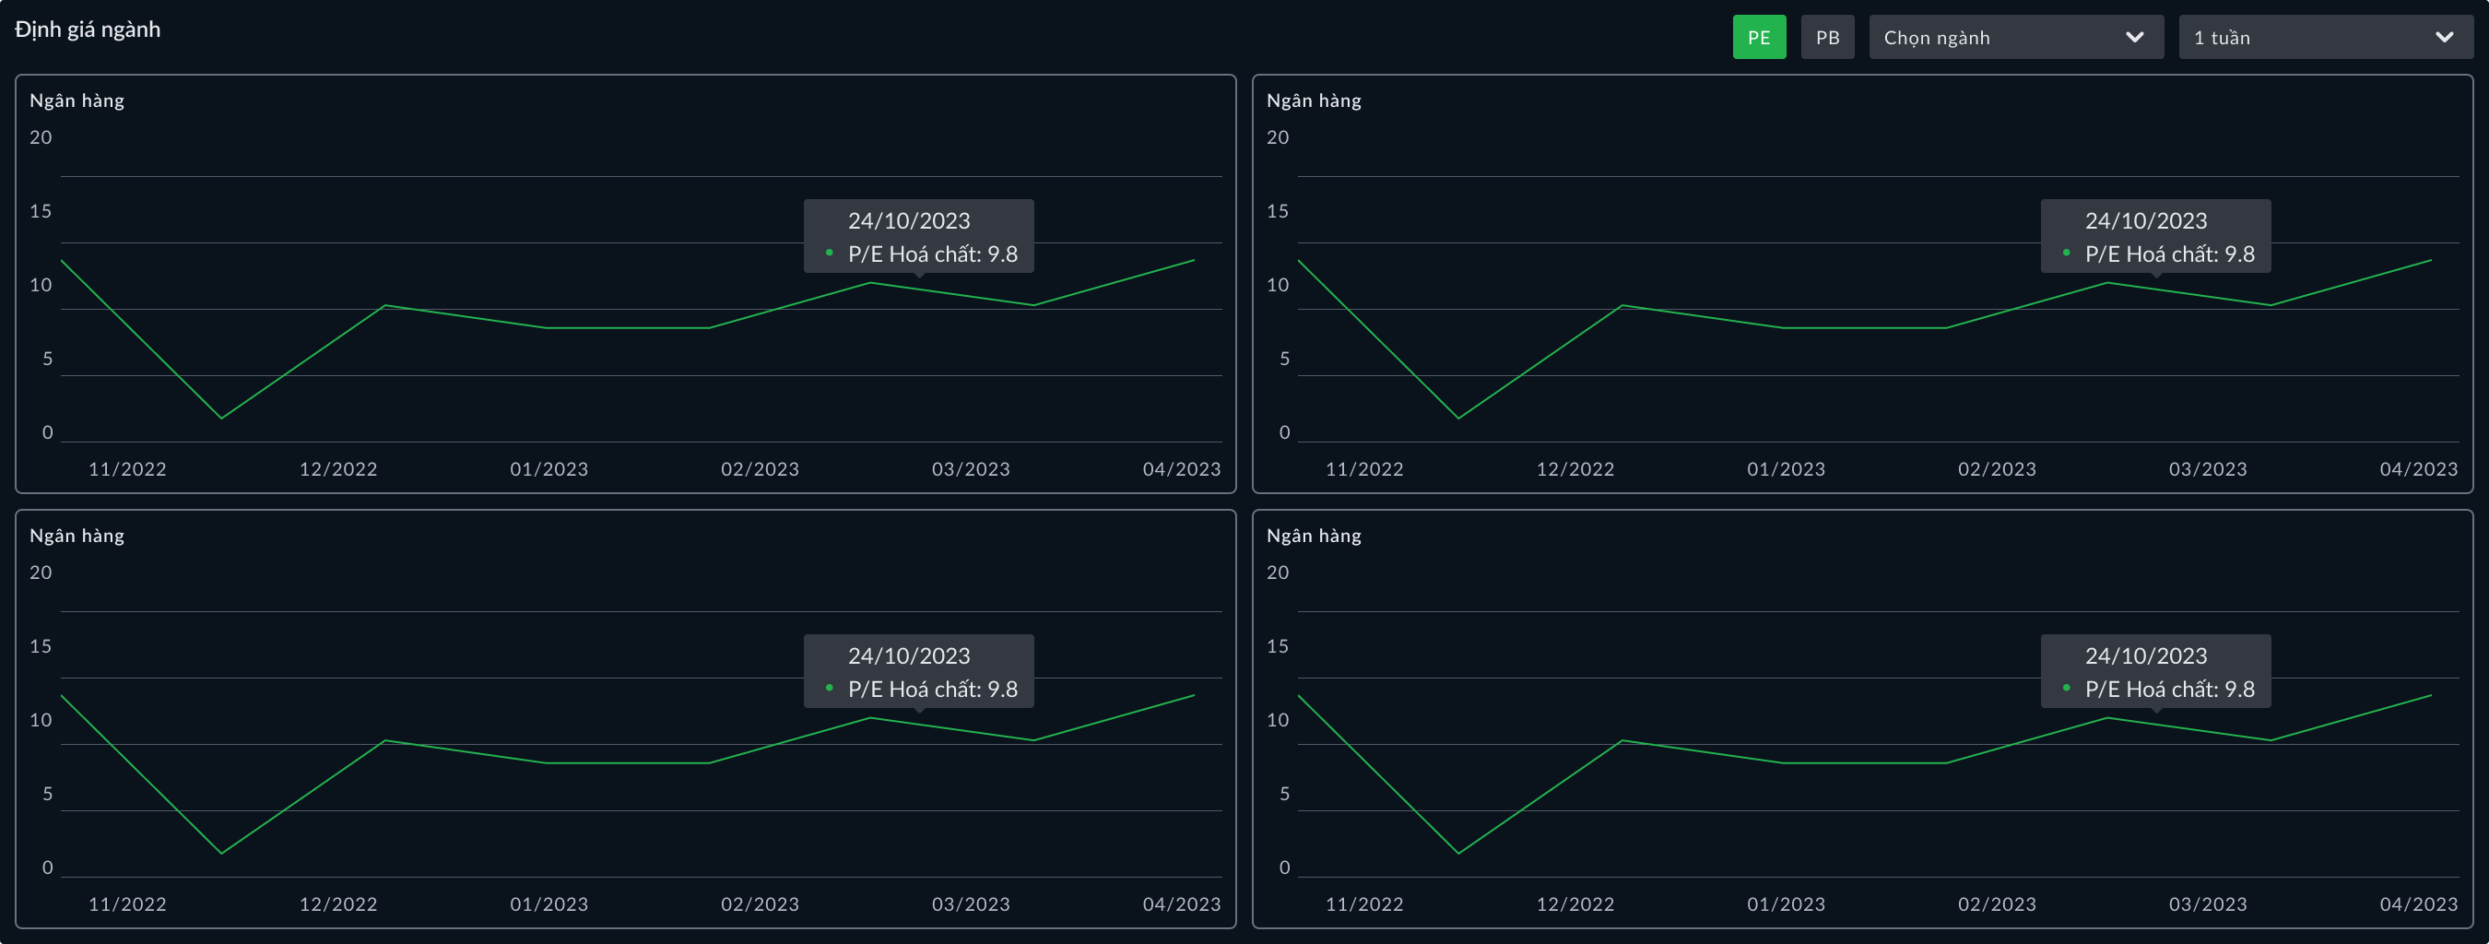This screenshot has height=944, width=2489.
Task: Expand the '1 tuần' time range dropdown
Action: [2309, 38]
